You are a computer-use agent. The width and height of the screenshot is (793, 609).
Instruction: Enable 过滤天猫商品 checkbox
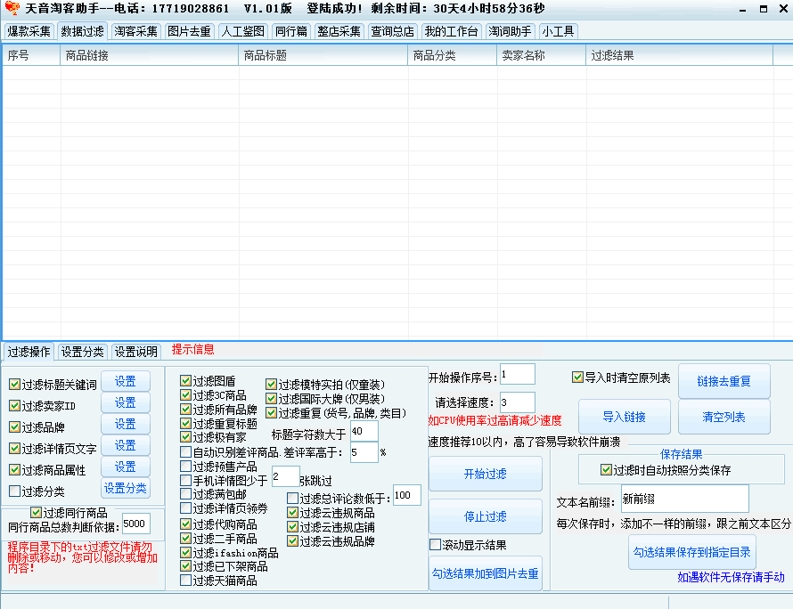tap(185, 581)
